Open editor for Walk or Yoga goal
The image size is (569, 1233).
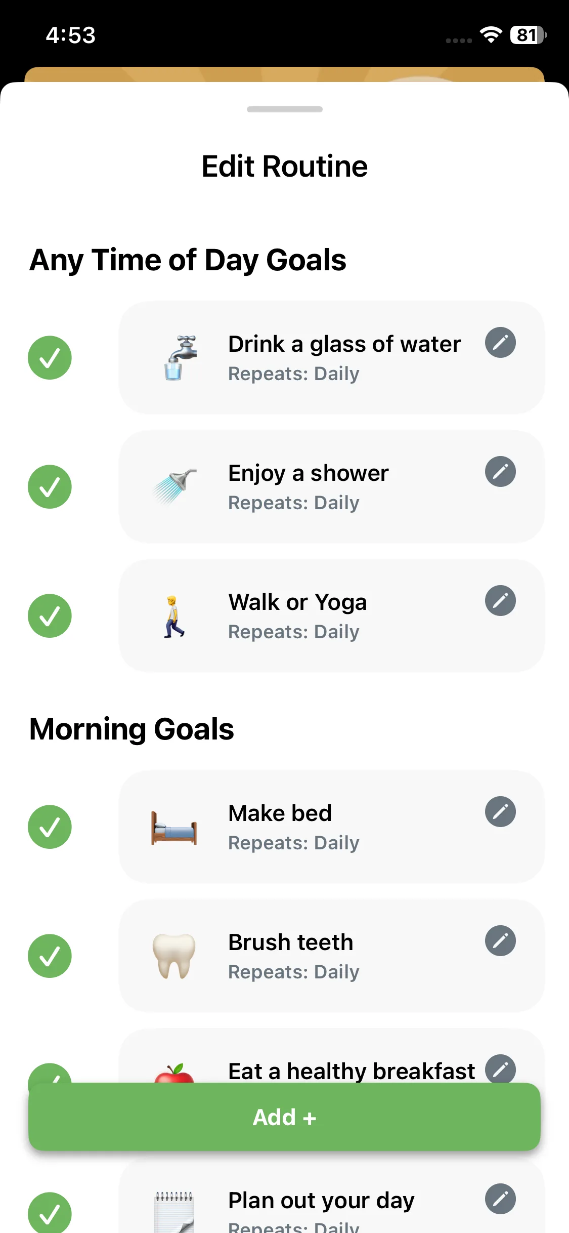pos(500,601)
